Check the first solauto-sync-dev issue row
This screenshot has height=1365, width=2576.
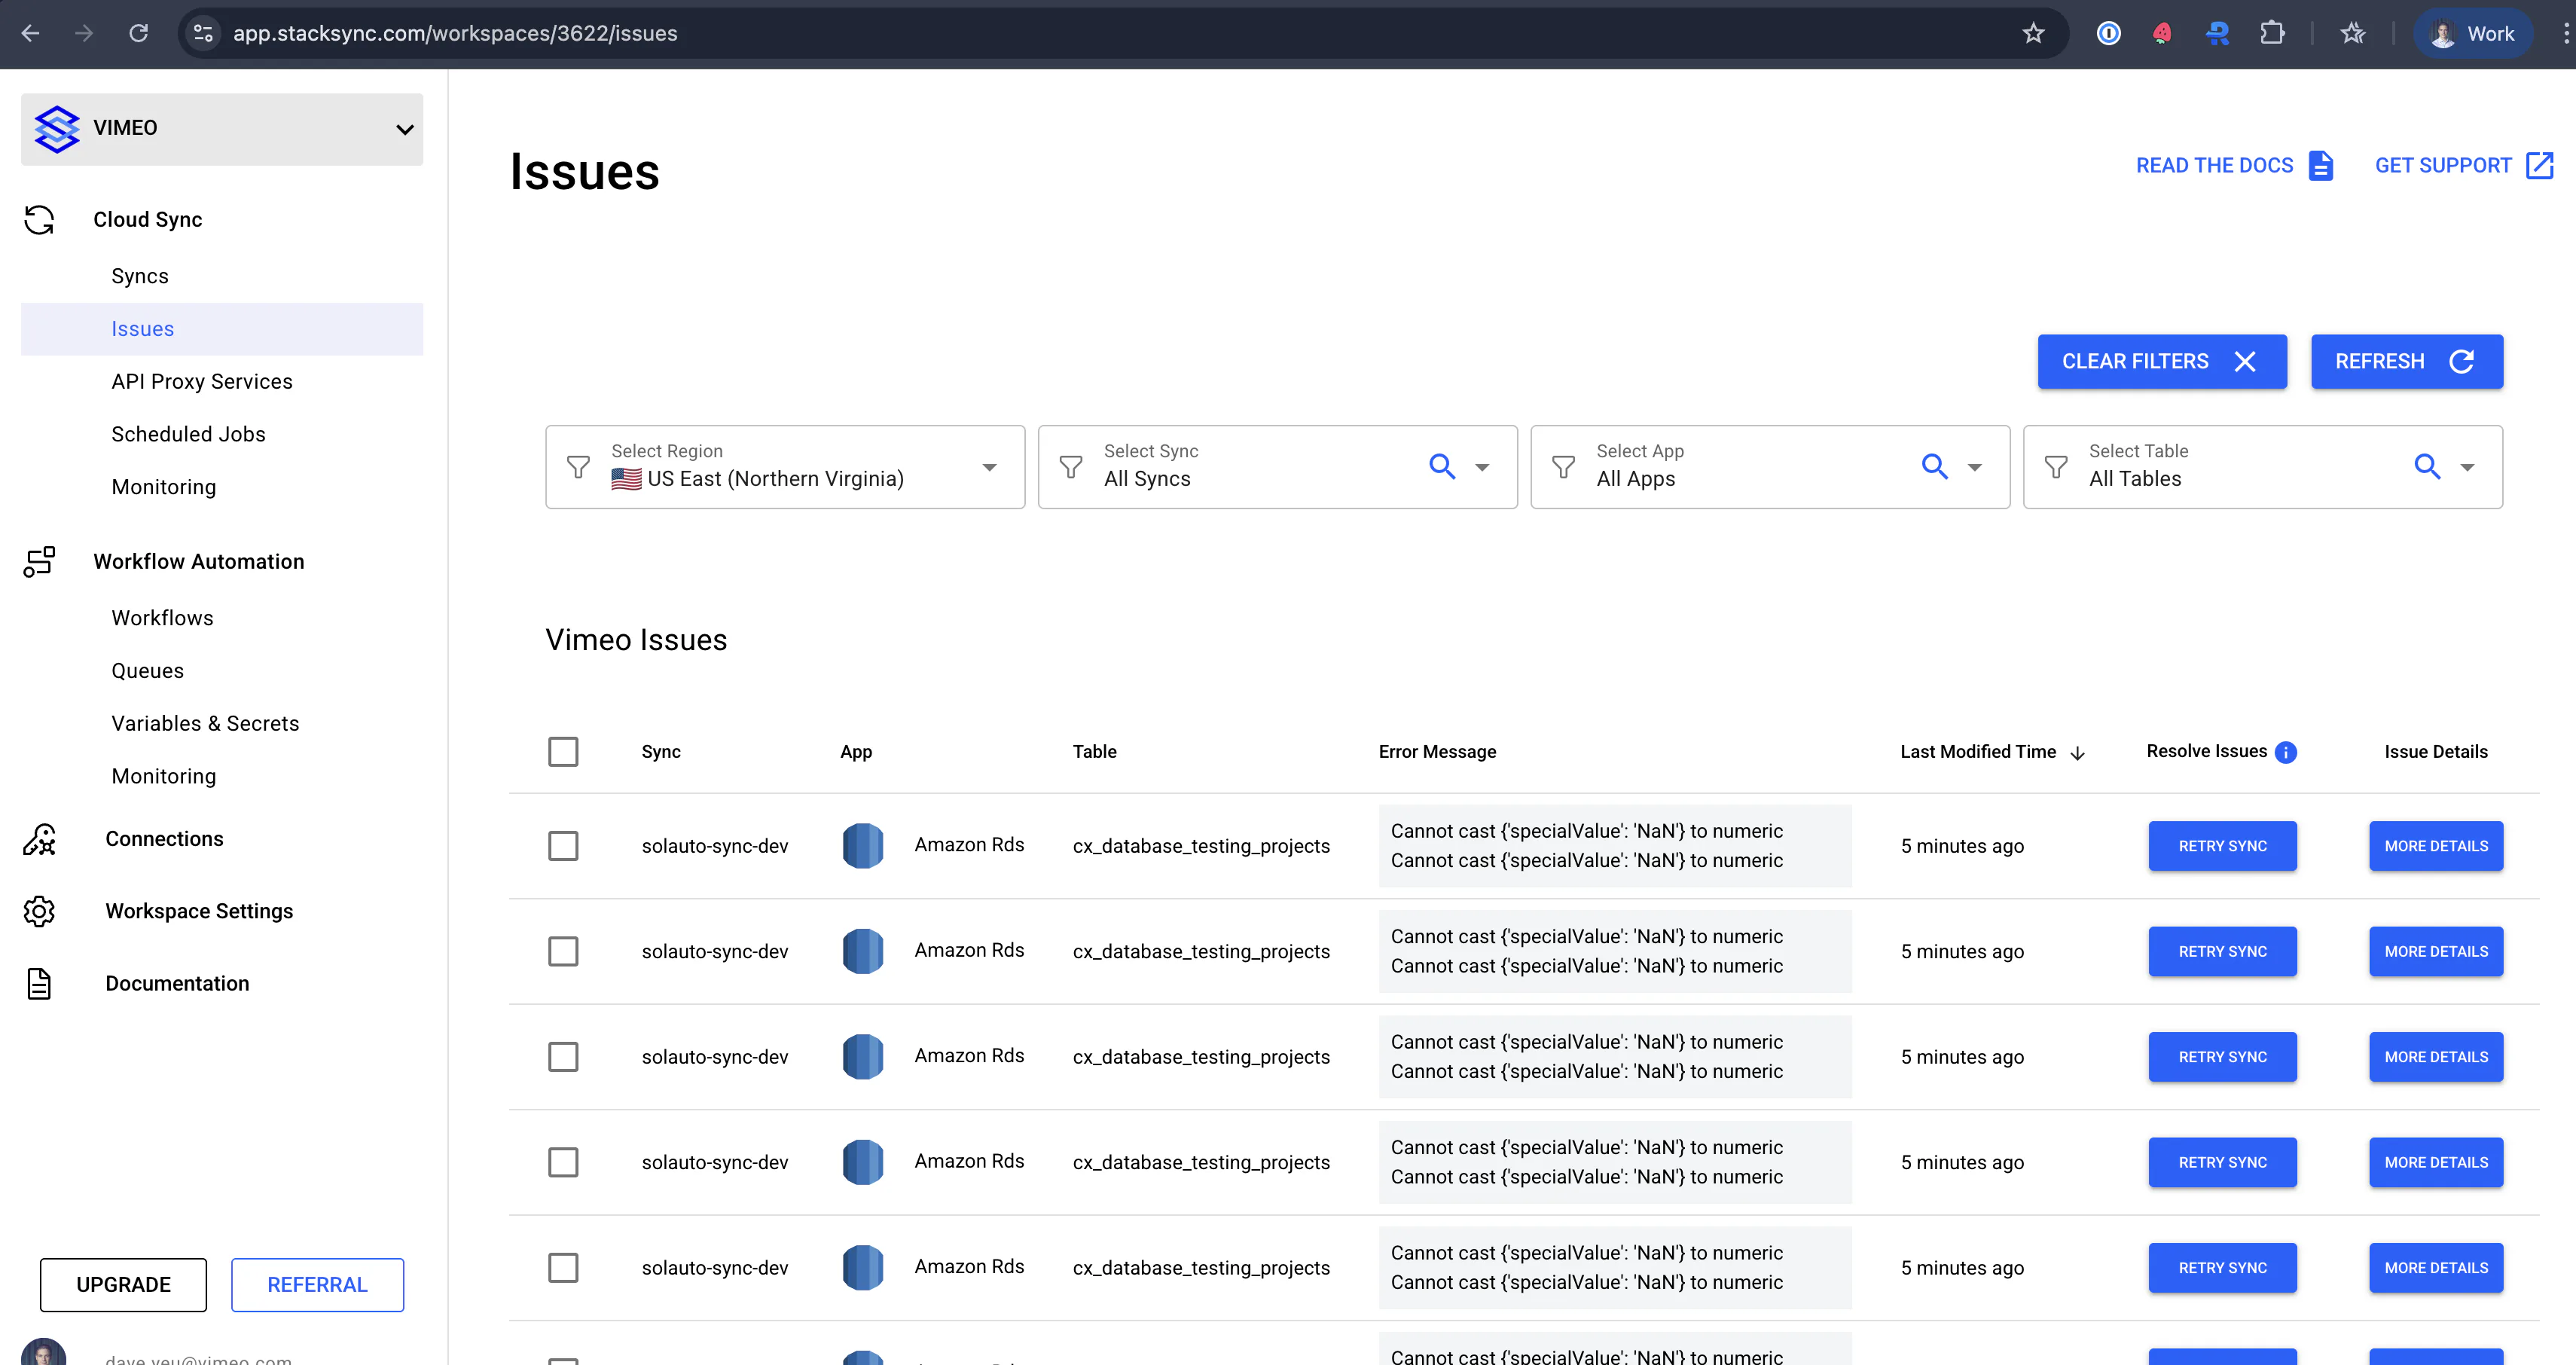point(563,846)
